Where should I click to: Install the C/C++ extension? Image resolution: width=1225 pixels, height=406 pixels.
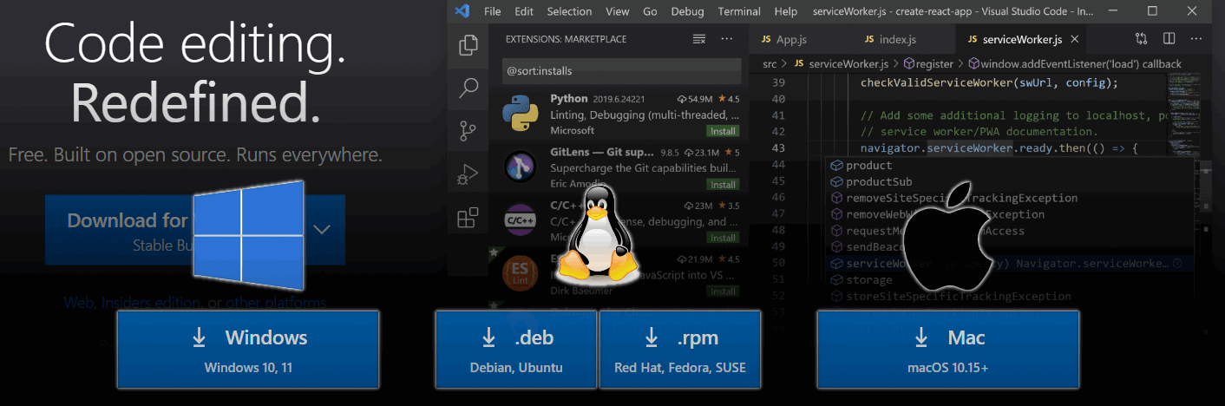pos(723,238)
